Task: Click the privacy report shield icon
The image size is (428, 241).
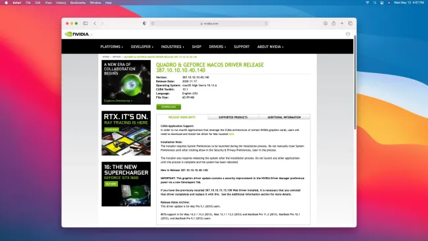Action: [x=144, y=24]
